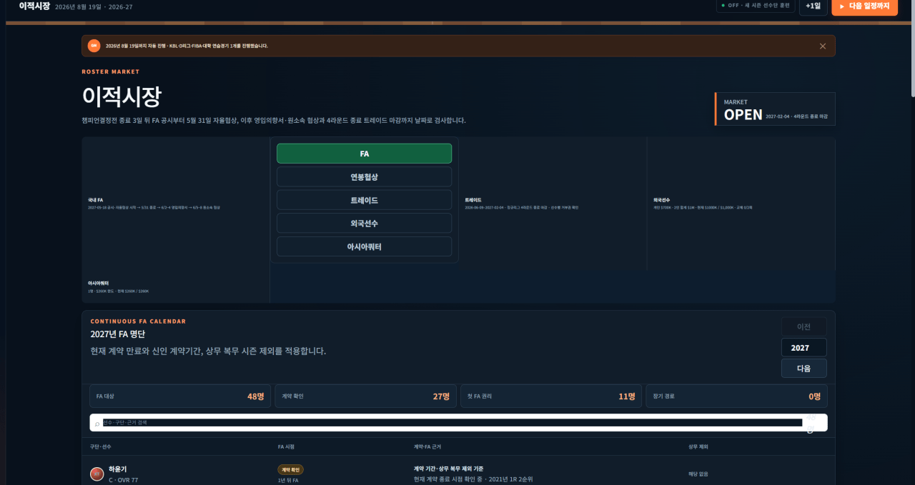915x485 pixels.
Task: Click the 이적시장 title in the top bar
Action: tap(34, 6)
